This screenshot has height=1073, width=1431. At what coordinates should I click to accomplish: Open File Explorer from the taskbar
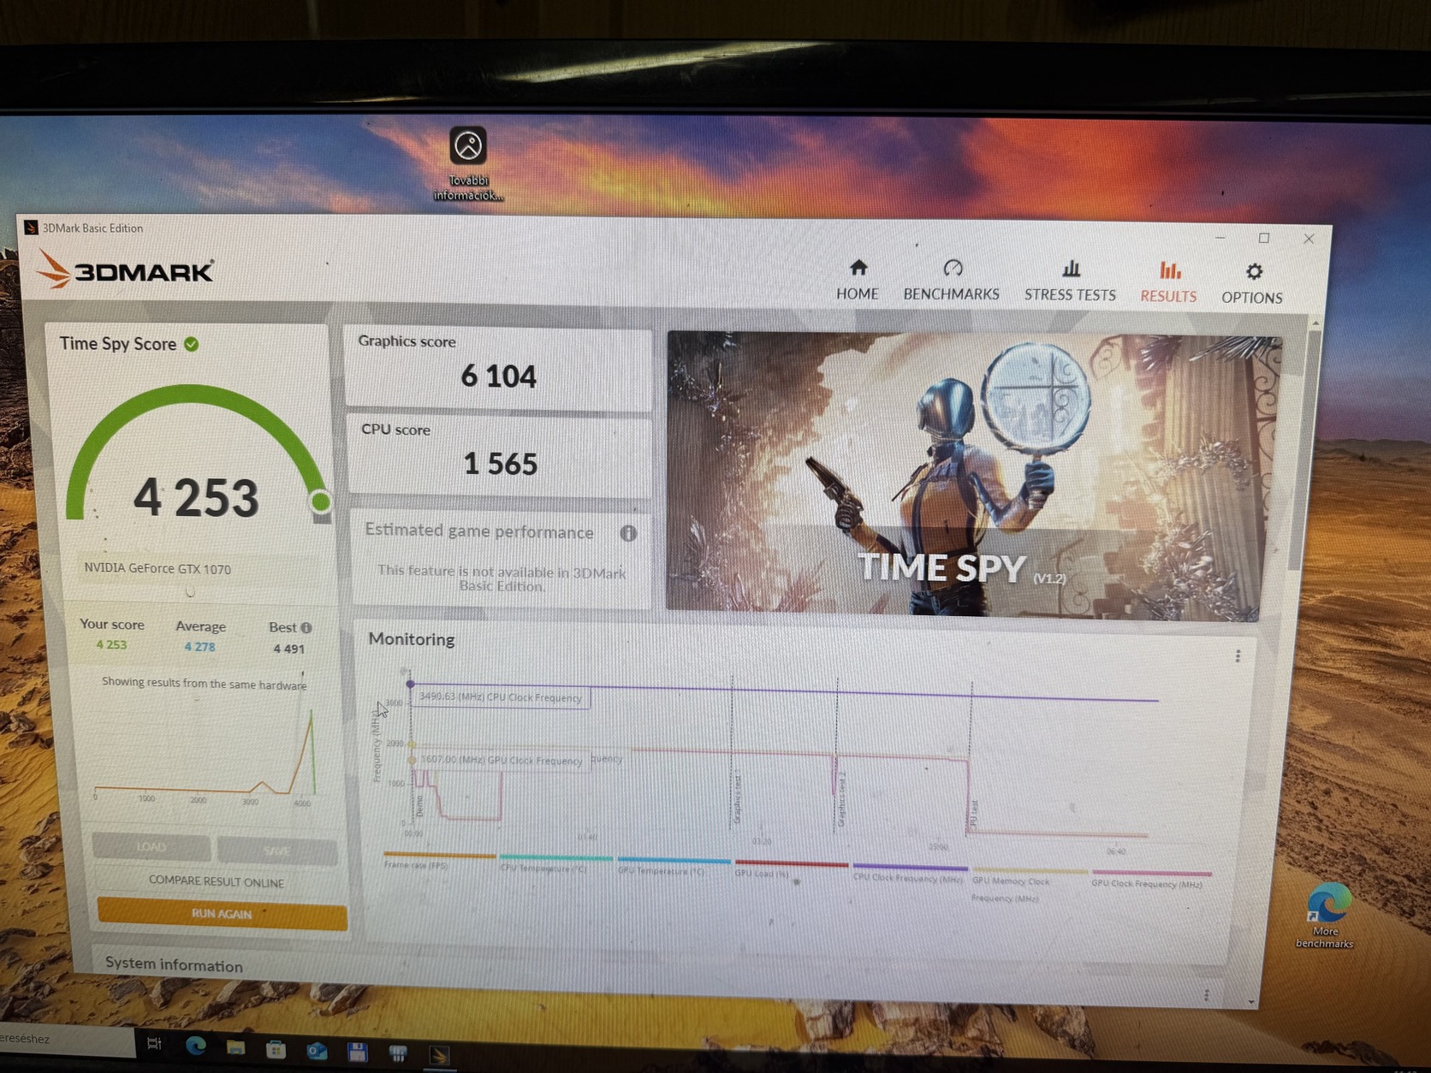235,1047
